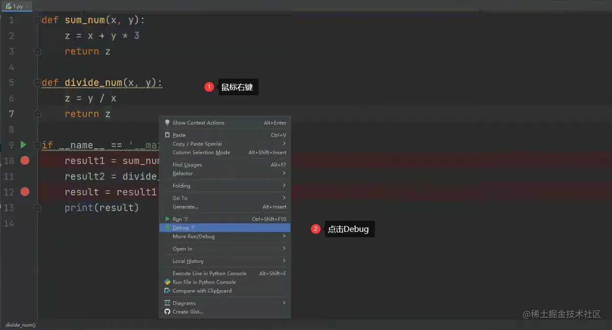
Task: Open the Go To submenu
Action: 225,198
